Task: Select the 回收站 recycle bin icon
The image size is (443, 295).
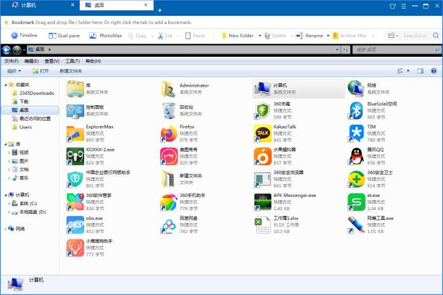Action: 169,111
